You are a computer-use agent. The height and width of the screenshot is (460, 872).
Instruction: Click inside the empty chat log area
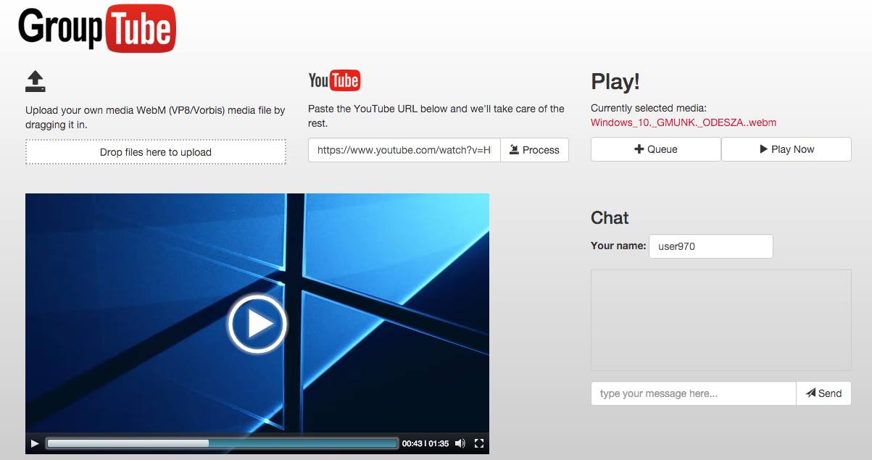[721, 320]
